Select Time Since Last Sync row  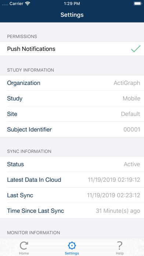point(72,211)
